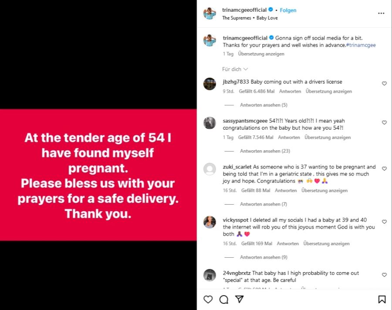Open vickysspot avatar

coord(210,222)
